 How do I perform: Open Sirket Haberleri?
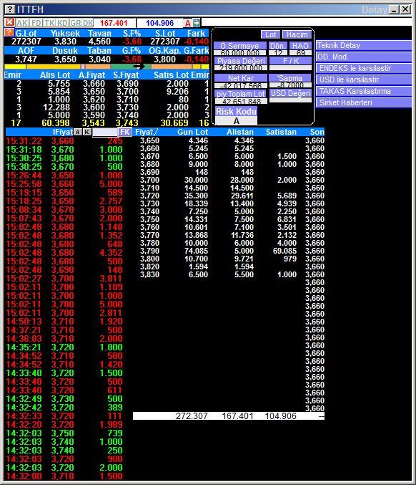(x=364, y=102)
